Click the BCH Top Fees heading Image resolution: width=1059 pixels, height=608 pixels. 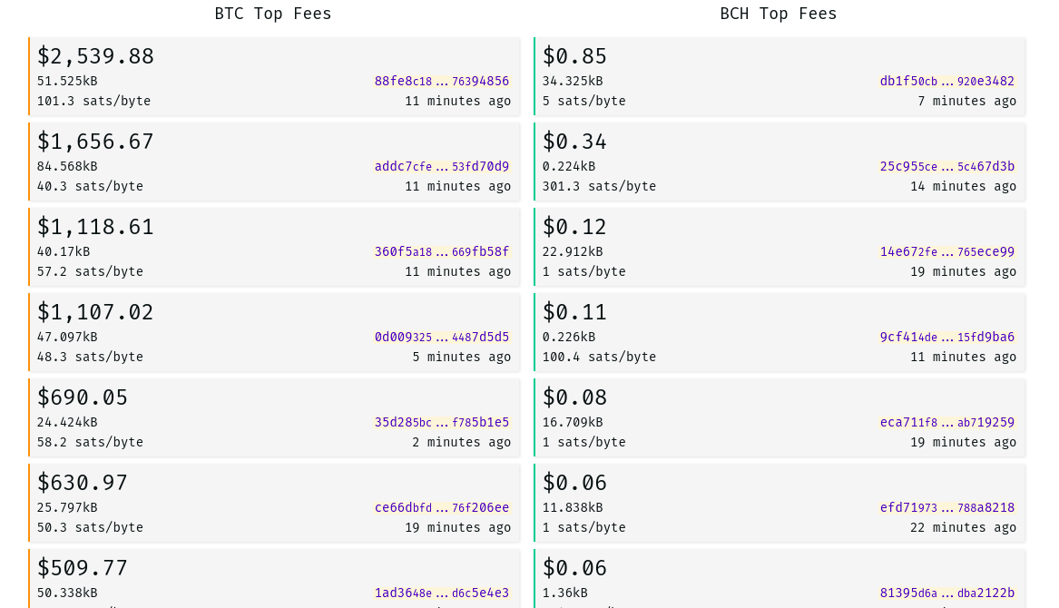click(778, 14)
